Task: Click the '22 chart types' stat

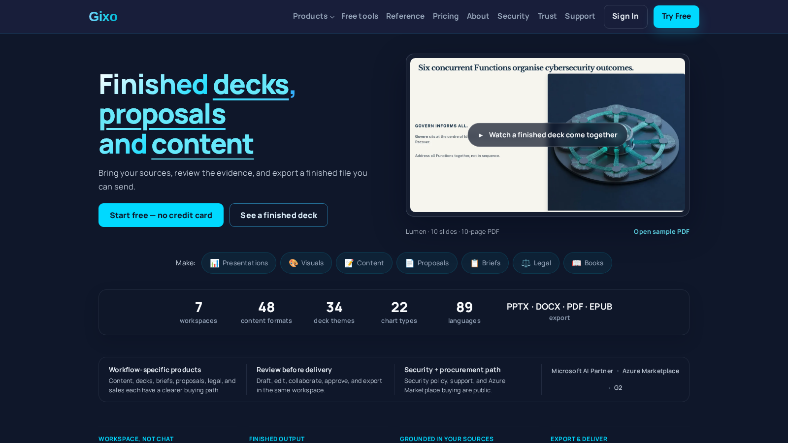Action: [x=399, y=313]
